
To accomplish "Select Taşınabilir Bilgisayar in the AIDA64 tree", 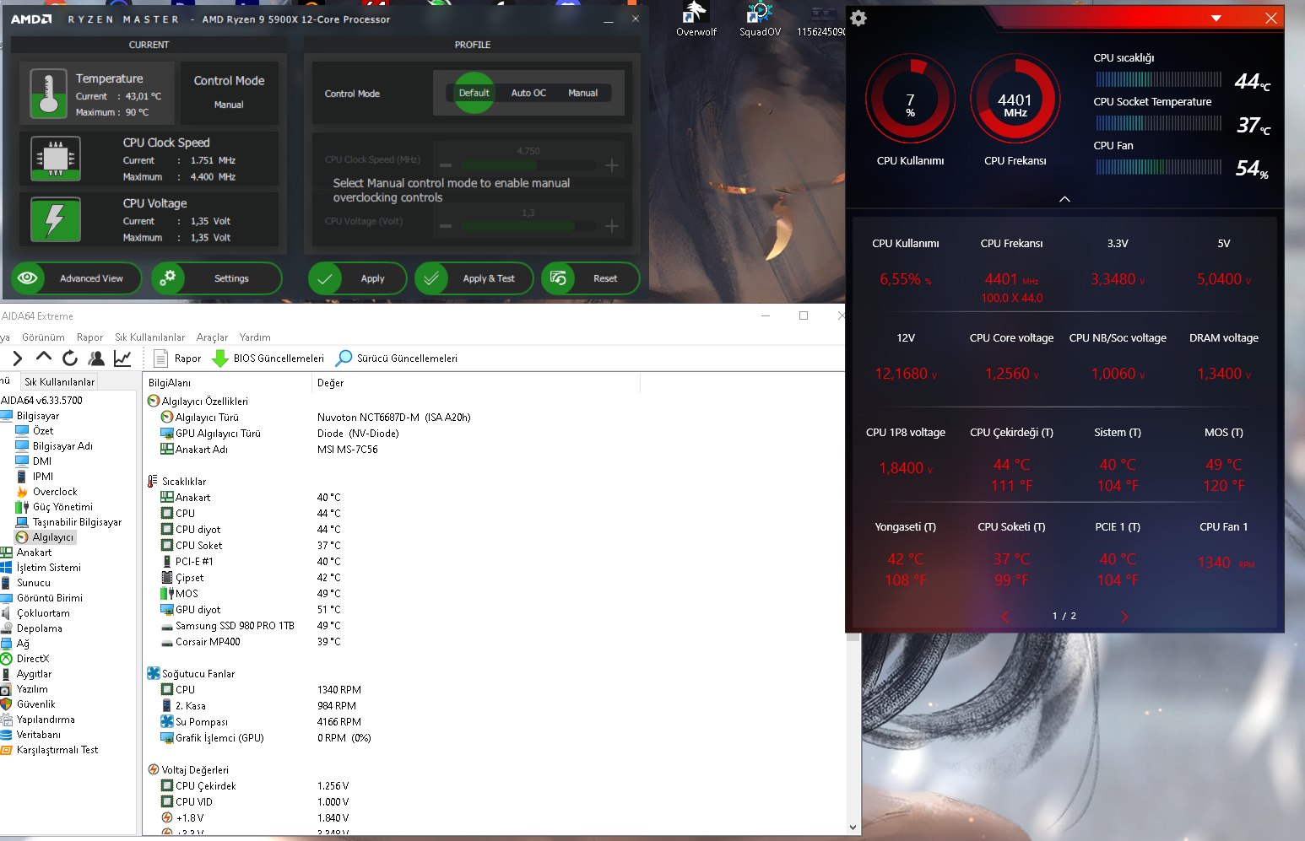I will pyautogui.click(x=77, y=522).
